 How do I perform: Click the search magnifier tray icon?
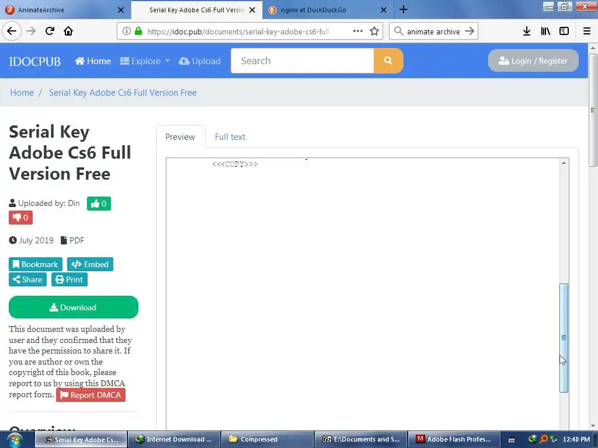(544, 439)
